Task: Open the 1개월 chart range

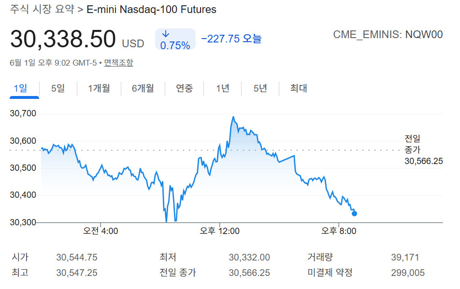Action: pyautogui.click(x=99, y=88)
